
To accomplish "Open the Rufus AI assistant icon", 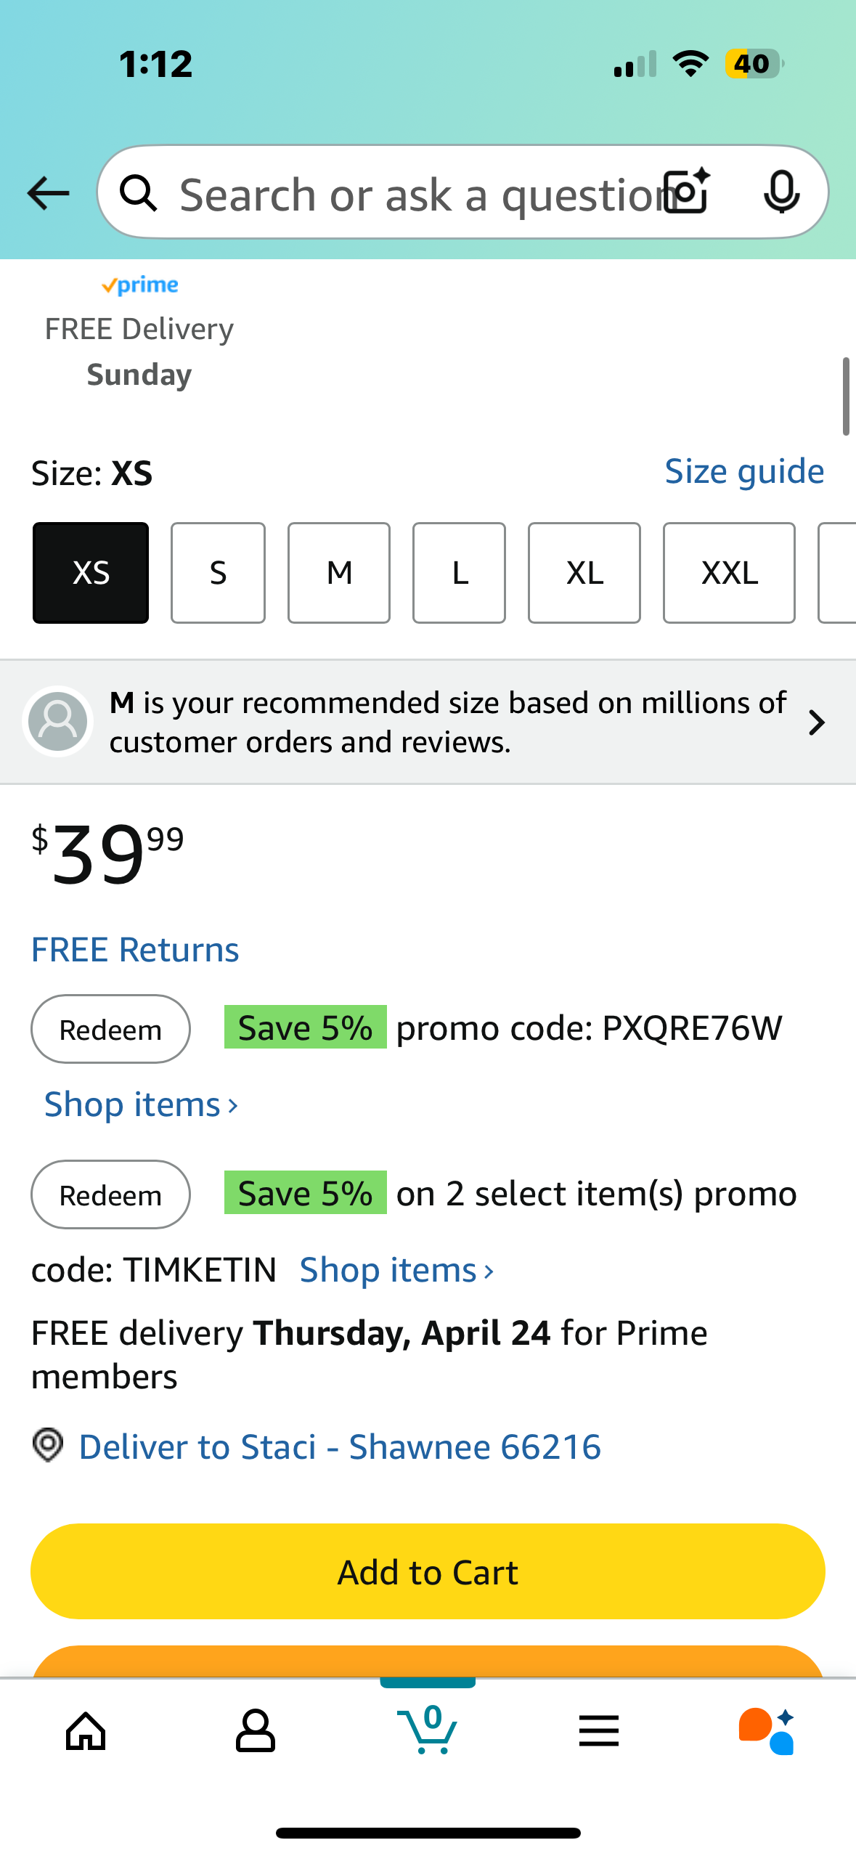I will point(767,1731).
